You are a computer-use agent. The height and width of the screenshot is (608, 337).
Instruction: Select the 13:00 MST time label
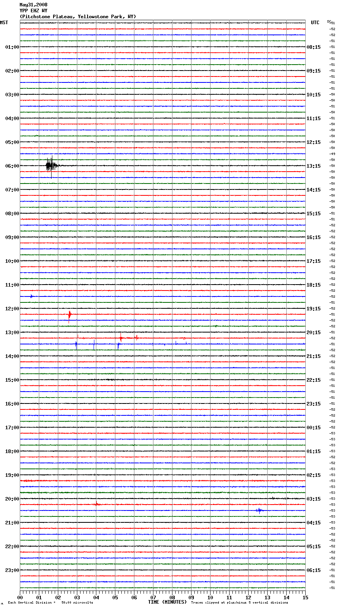12,333
